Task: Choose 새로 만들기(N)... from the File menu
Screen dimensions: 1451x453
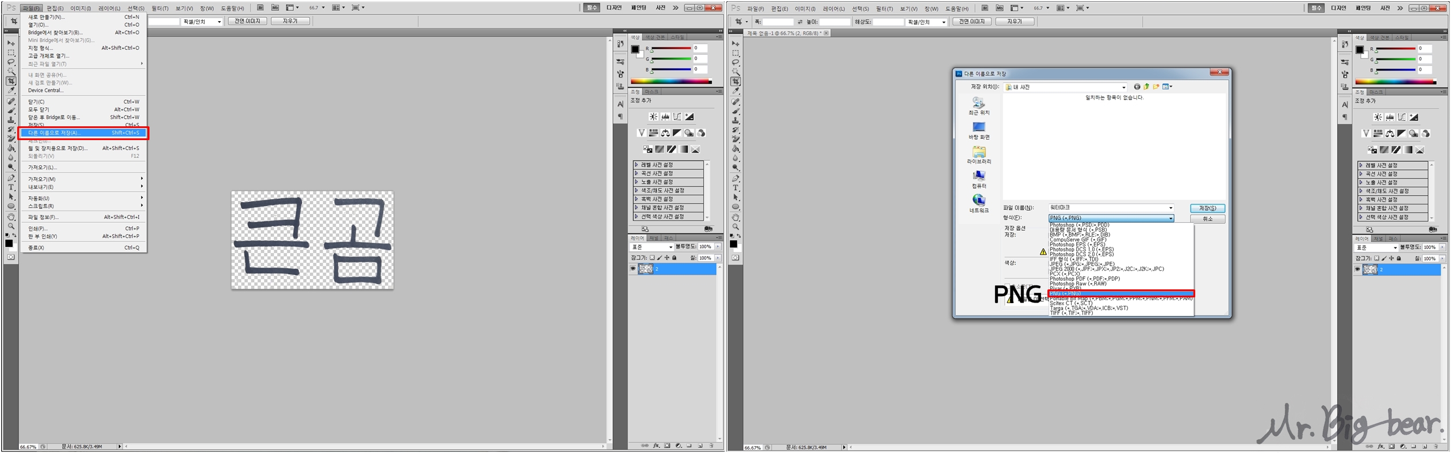Action: [83, 17]
